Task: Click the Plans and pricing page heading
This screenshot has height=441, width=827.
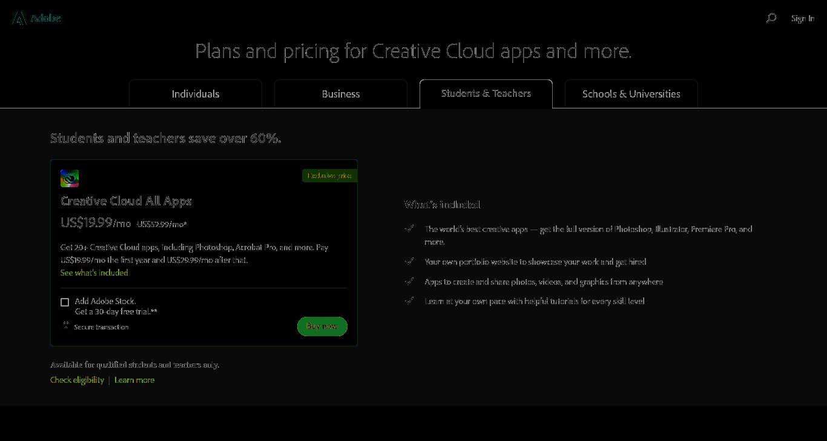Action: pyautogui.click(x=413, y=51)
